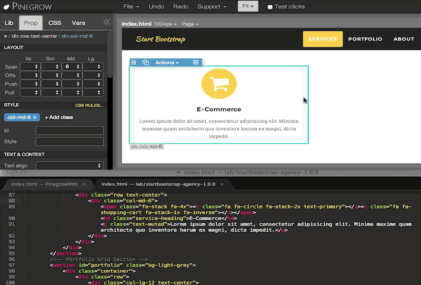Open the Offs Md selector

click(x=72, y=75)
